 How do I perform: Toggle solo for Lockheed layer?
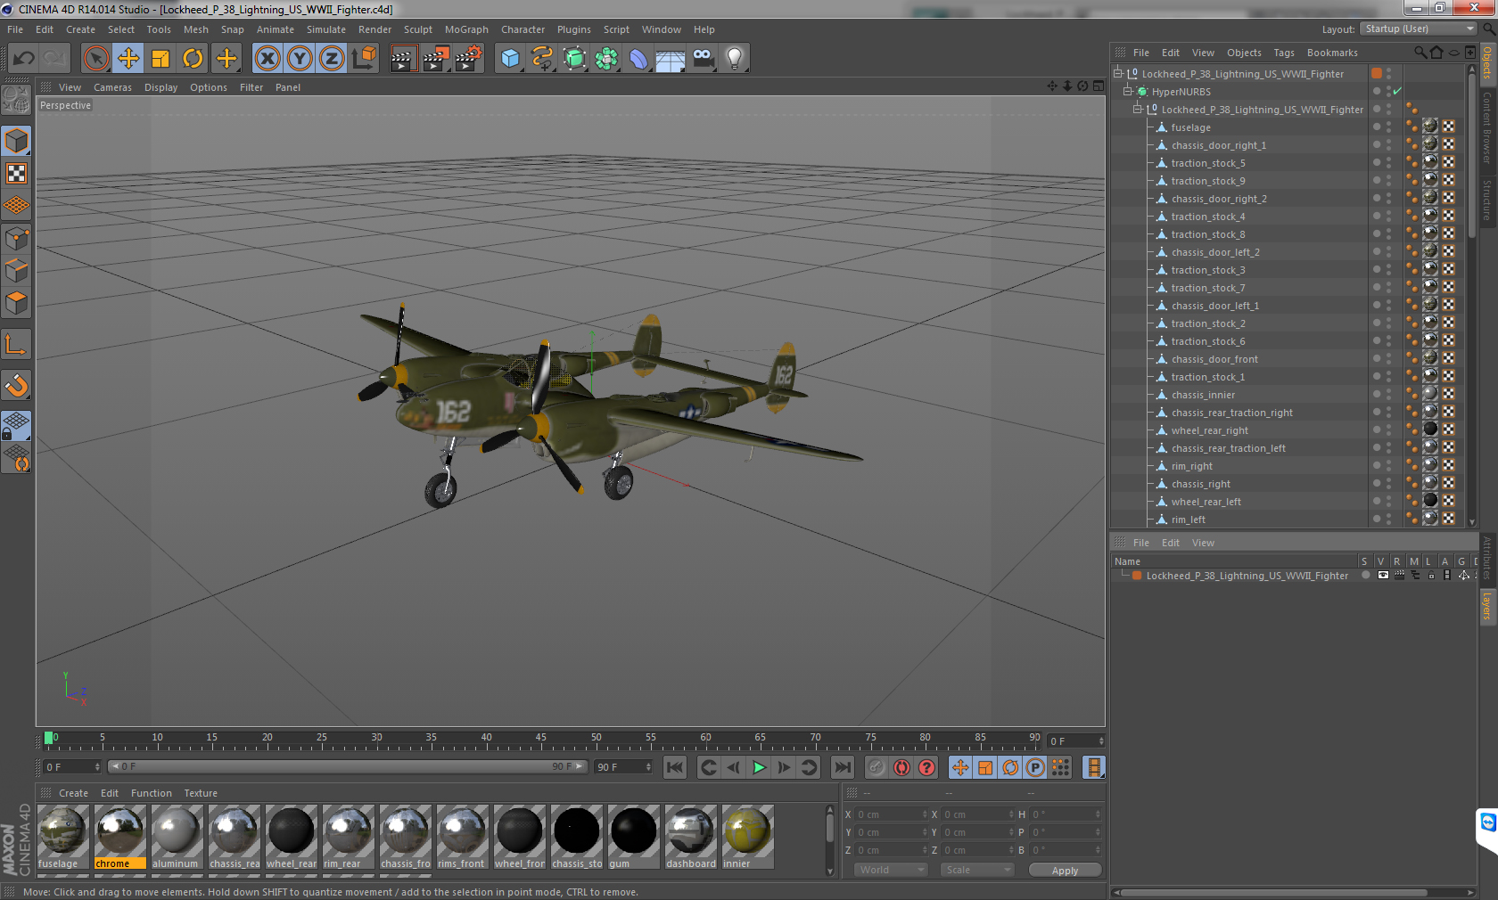click(x=1365, y=576)
